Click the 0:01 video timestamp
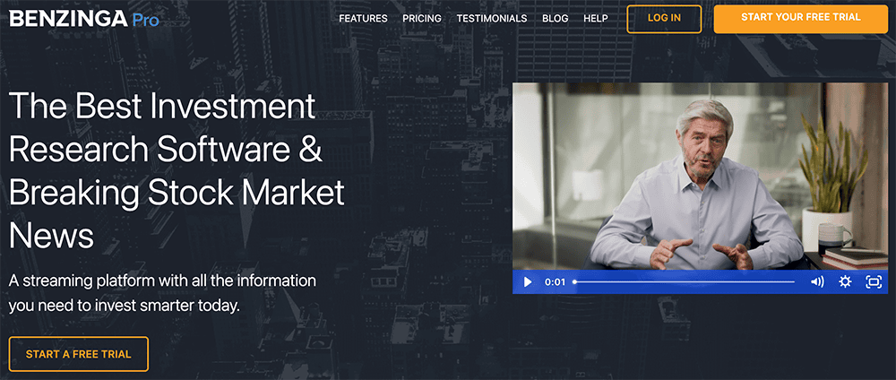This screenshot has width=896, height=380. pyautogui.click(x=555, y=281)
